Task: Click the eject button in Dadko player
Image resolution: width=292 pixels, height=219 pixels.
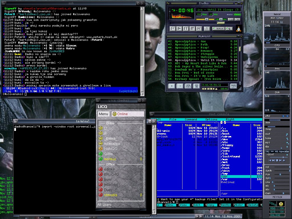Action: [x=207, y=29]
